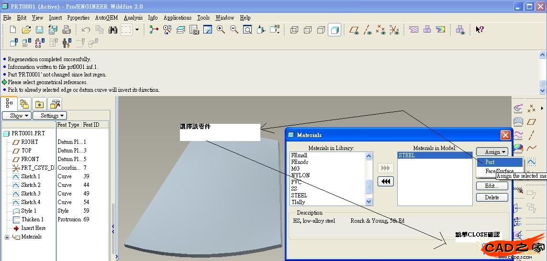Screen dimensions: 547x261
Task: Select NYLON in Materials in Library
Action: tap(300, 175)
